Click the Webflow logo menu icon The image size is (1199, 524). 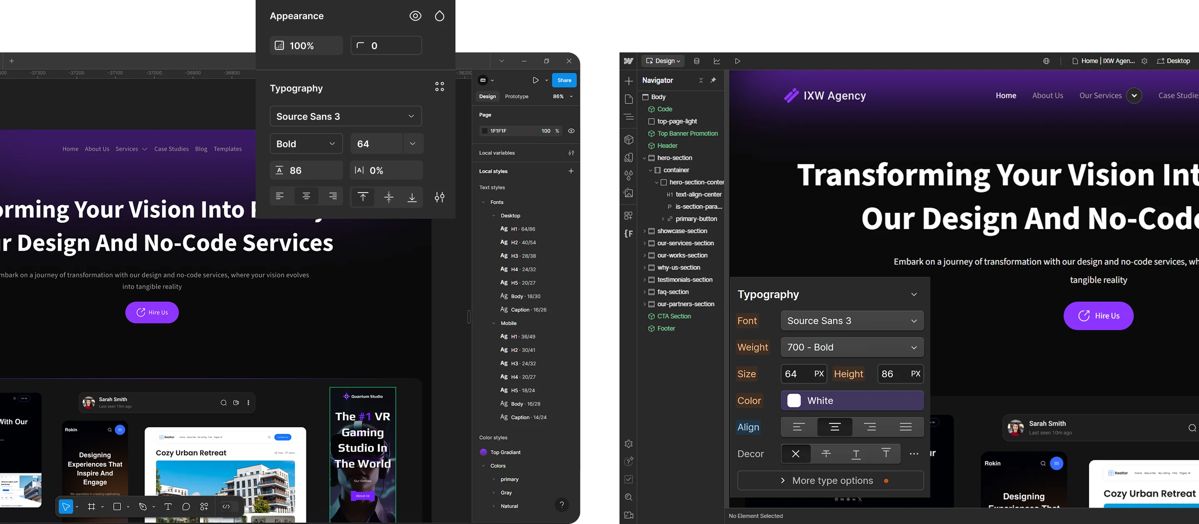[628, 61]
